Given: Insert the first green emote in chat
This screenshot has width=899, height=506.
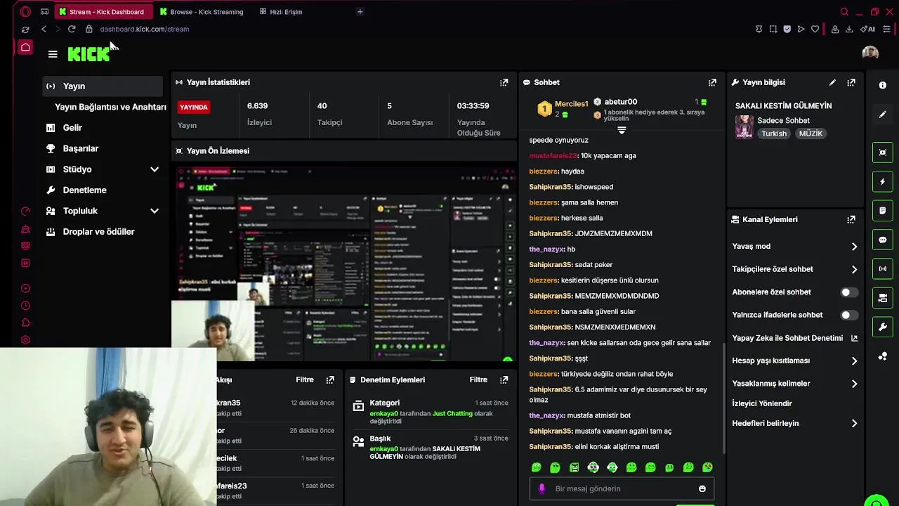Looking at the screenshot, I should click(537, 467).
